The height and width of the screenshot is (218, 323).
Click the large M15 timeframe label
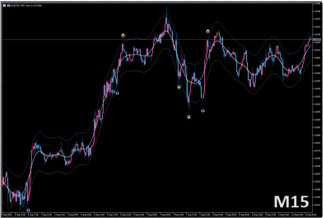pos(291,202)
